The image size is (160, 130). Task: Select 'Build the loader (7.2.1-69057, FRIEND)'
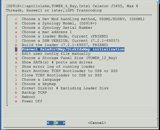point(65,45)
